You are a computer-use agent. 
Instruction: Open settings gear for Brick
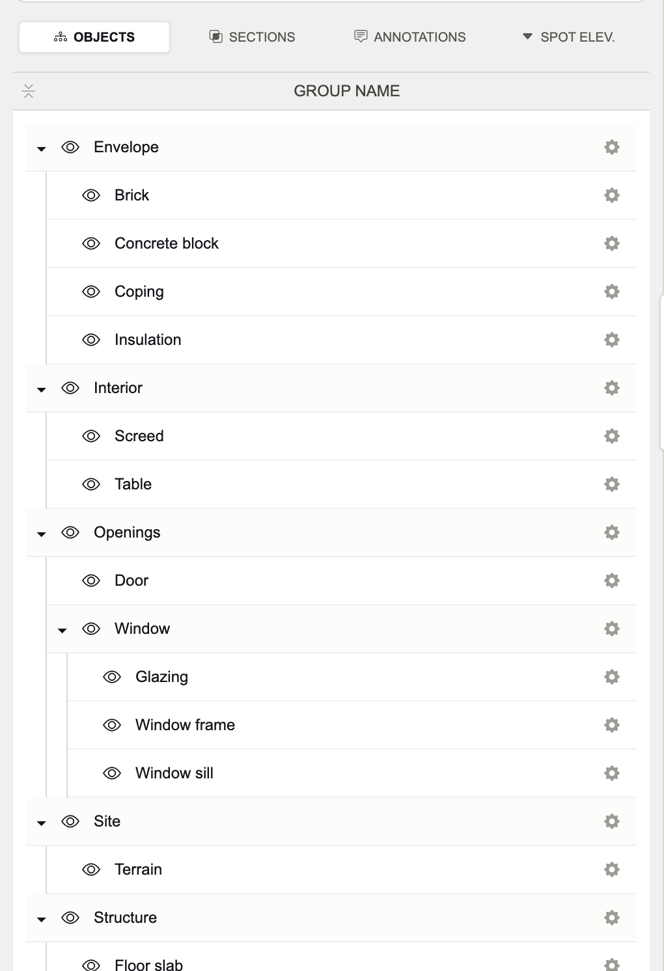pyautogui.click(x=611, y=195)
